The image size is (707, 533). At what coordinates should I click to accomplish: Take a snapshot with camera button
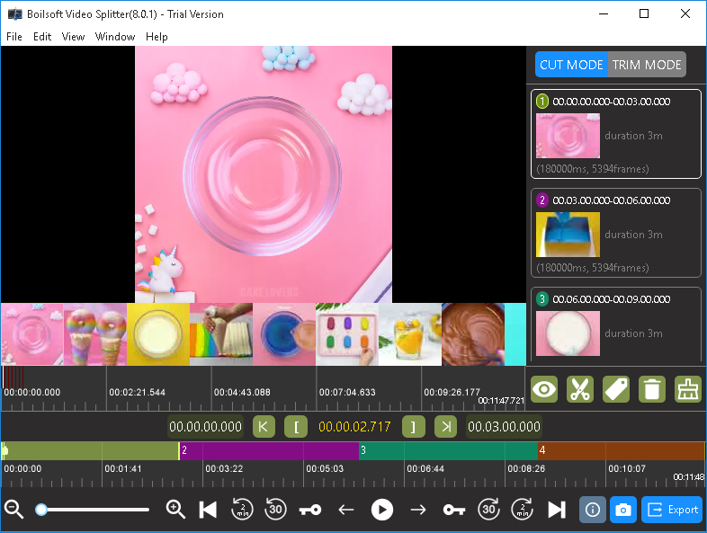click(x=623, y=510)
